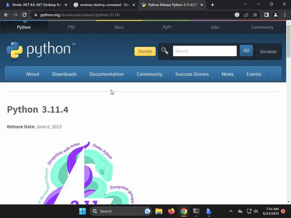Open Firefox from taskbar
The width and height of the screenshot is (291, 218).
(171, 211)
